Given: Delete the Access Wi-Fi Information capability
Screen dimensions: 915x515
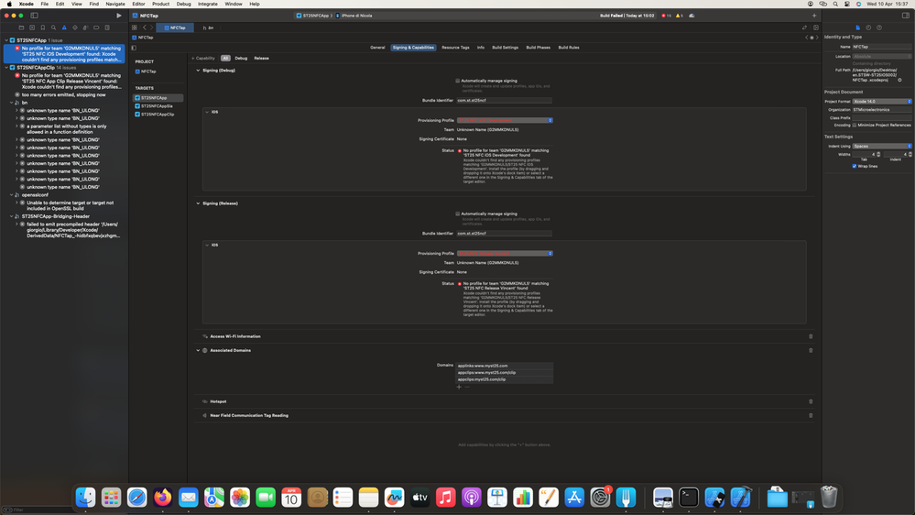Looking at the screenshot, I should coord(811,336).
